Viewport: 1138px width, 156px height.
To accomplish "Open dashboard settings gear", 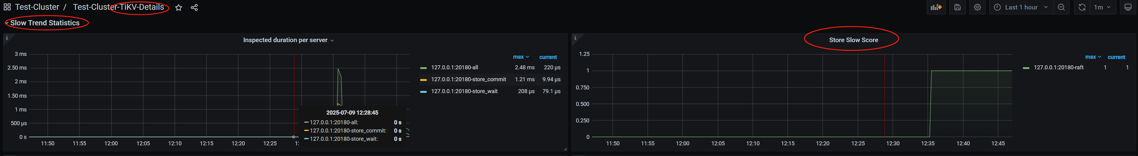I will 977,8.
